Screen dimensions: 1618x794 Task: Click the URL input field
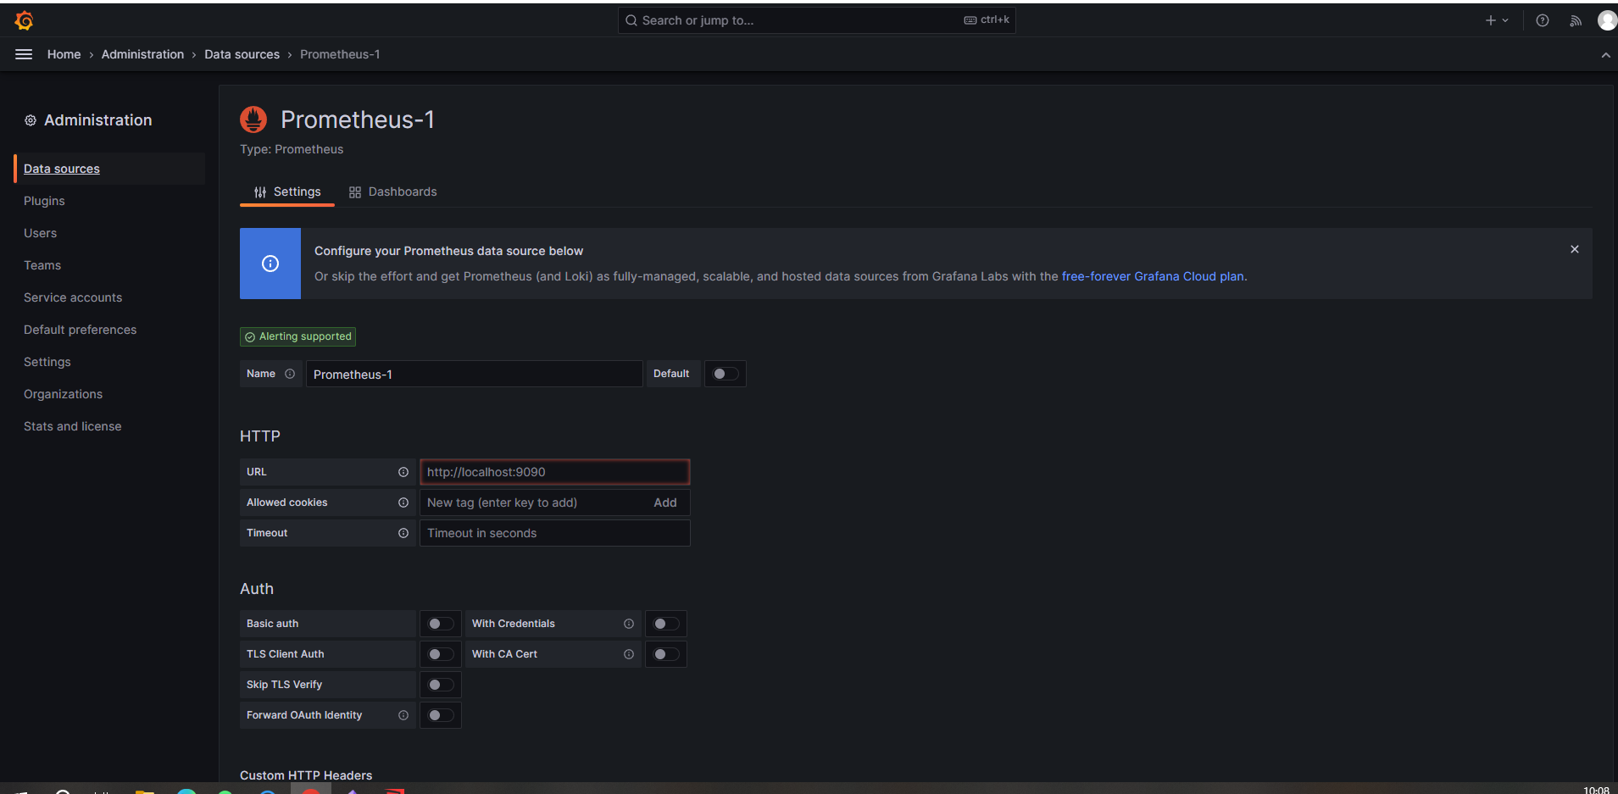pos(554,472)
